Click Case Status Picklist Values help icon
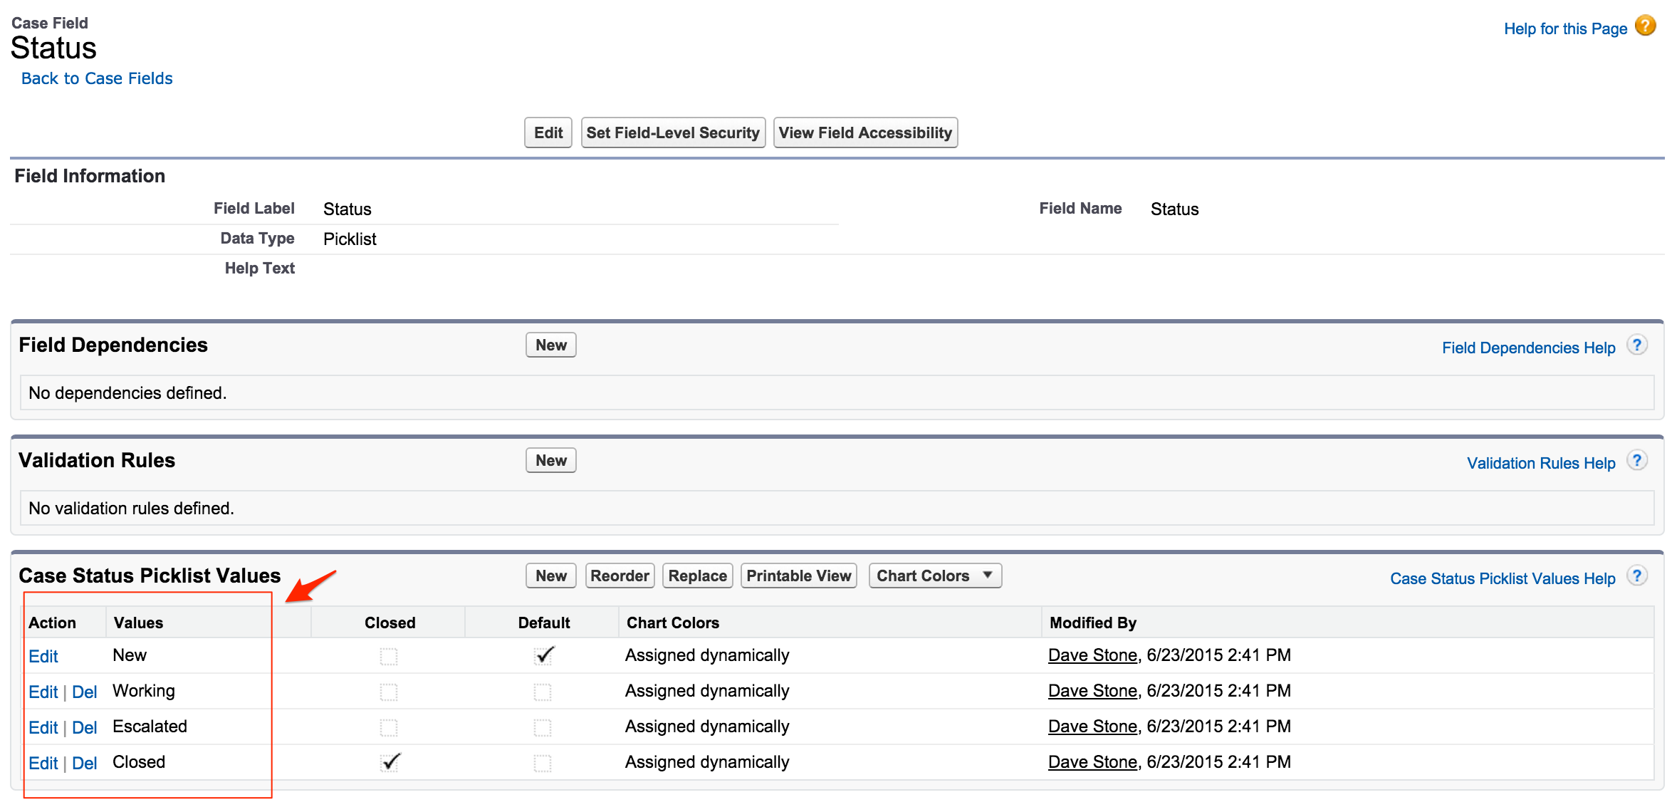The image size is (1672, 812). [1637, 576]
